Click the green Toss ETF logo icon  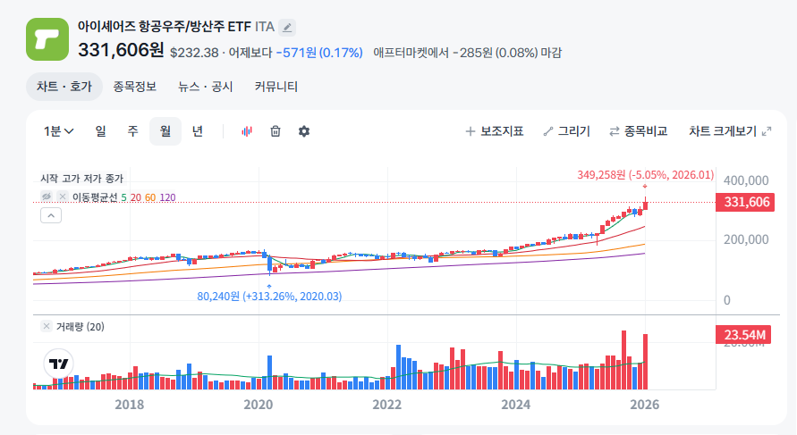point(47,39)
